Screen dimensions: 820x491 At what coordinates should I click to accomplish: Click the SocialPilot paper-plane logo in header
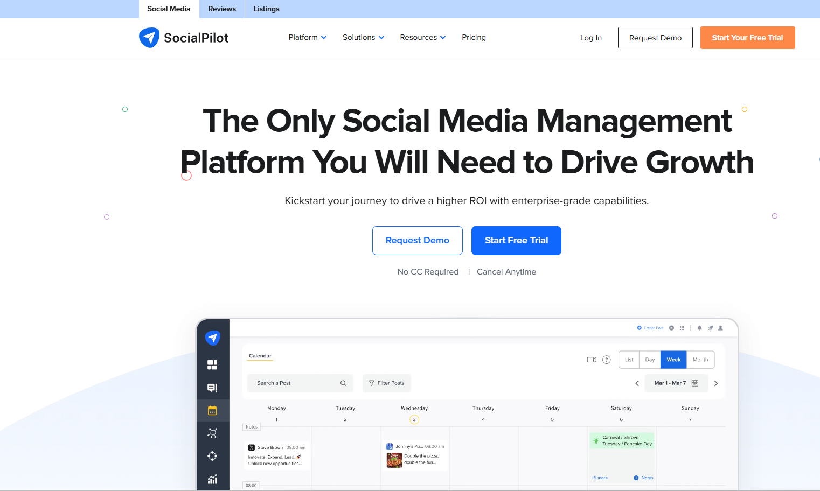pyautogui.click(x=149, y=38)
